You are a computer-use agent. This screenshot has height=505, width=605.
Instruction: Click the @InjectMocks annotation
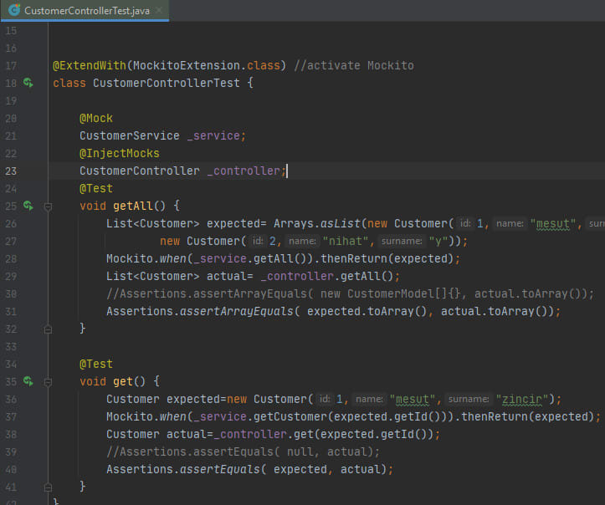click(119, 153)
